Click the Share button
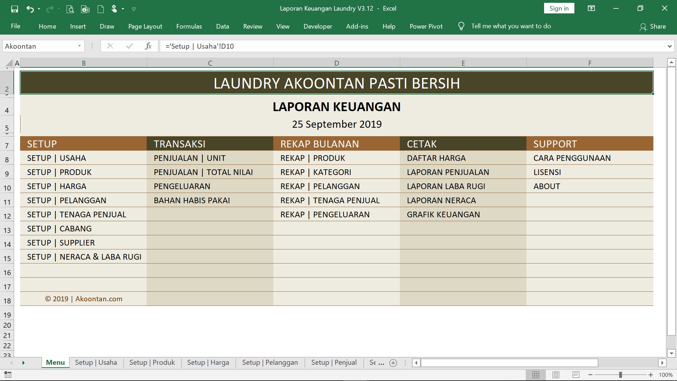Viewport: 677px width, 381px height. coord(653,26)
